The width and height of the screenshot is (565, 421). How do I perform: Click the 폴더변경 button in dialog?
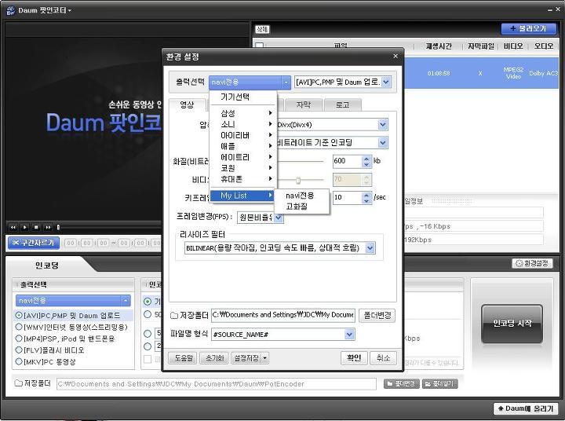(377, 315)
